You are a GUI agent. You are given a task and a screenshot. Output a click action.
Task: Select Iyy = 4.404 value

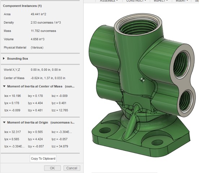coord(35,103)
